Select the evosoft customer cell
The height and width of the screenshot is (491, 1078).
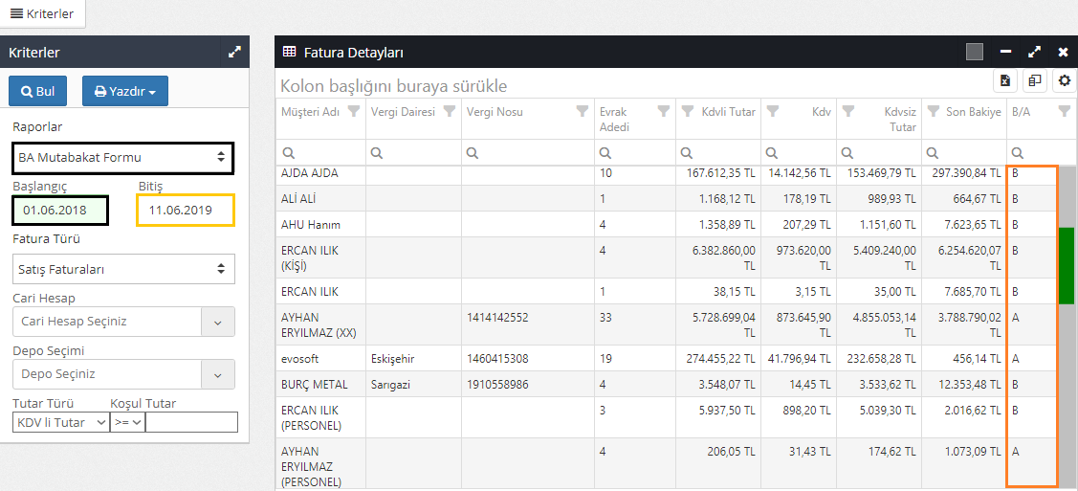click(x=320, y=358)
